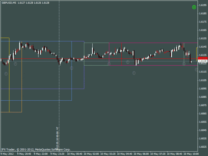The height and width of the screenshot is (156, 208).
Task: Click the 9 May 20:40 time axis label
Action: click(25, 154)
